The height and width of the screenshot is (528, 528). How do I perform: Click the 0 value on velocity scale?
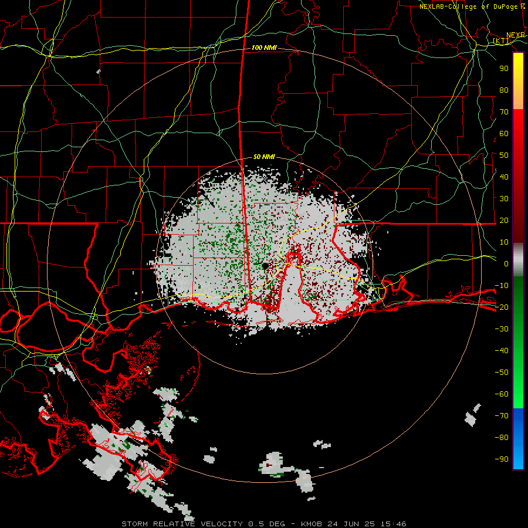tap(506, 264)
